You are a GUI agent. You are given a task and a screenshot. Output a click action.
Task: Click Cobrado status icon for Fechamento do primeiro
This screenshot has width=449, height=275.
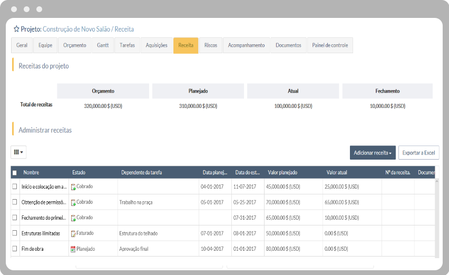pos(73,218)
